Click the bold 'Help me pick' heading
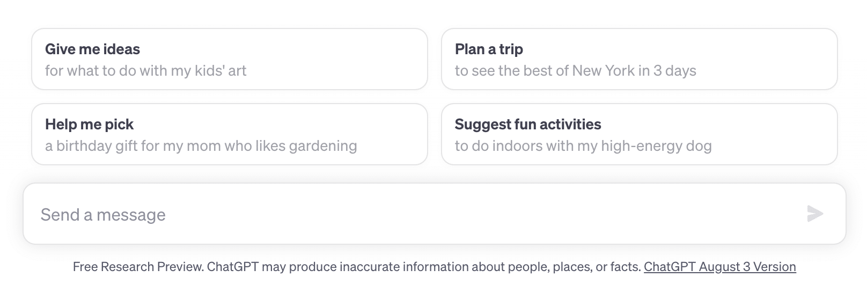Viewport: 867px width, 292px height. 89,125
